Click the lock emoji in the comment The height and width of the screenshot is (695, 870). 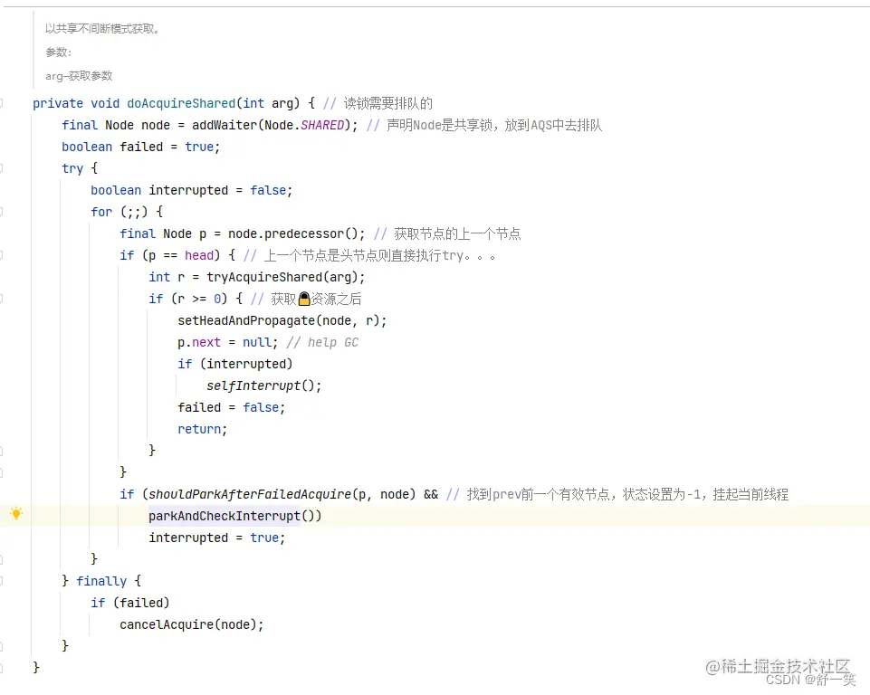[x=303, y=299]
